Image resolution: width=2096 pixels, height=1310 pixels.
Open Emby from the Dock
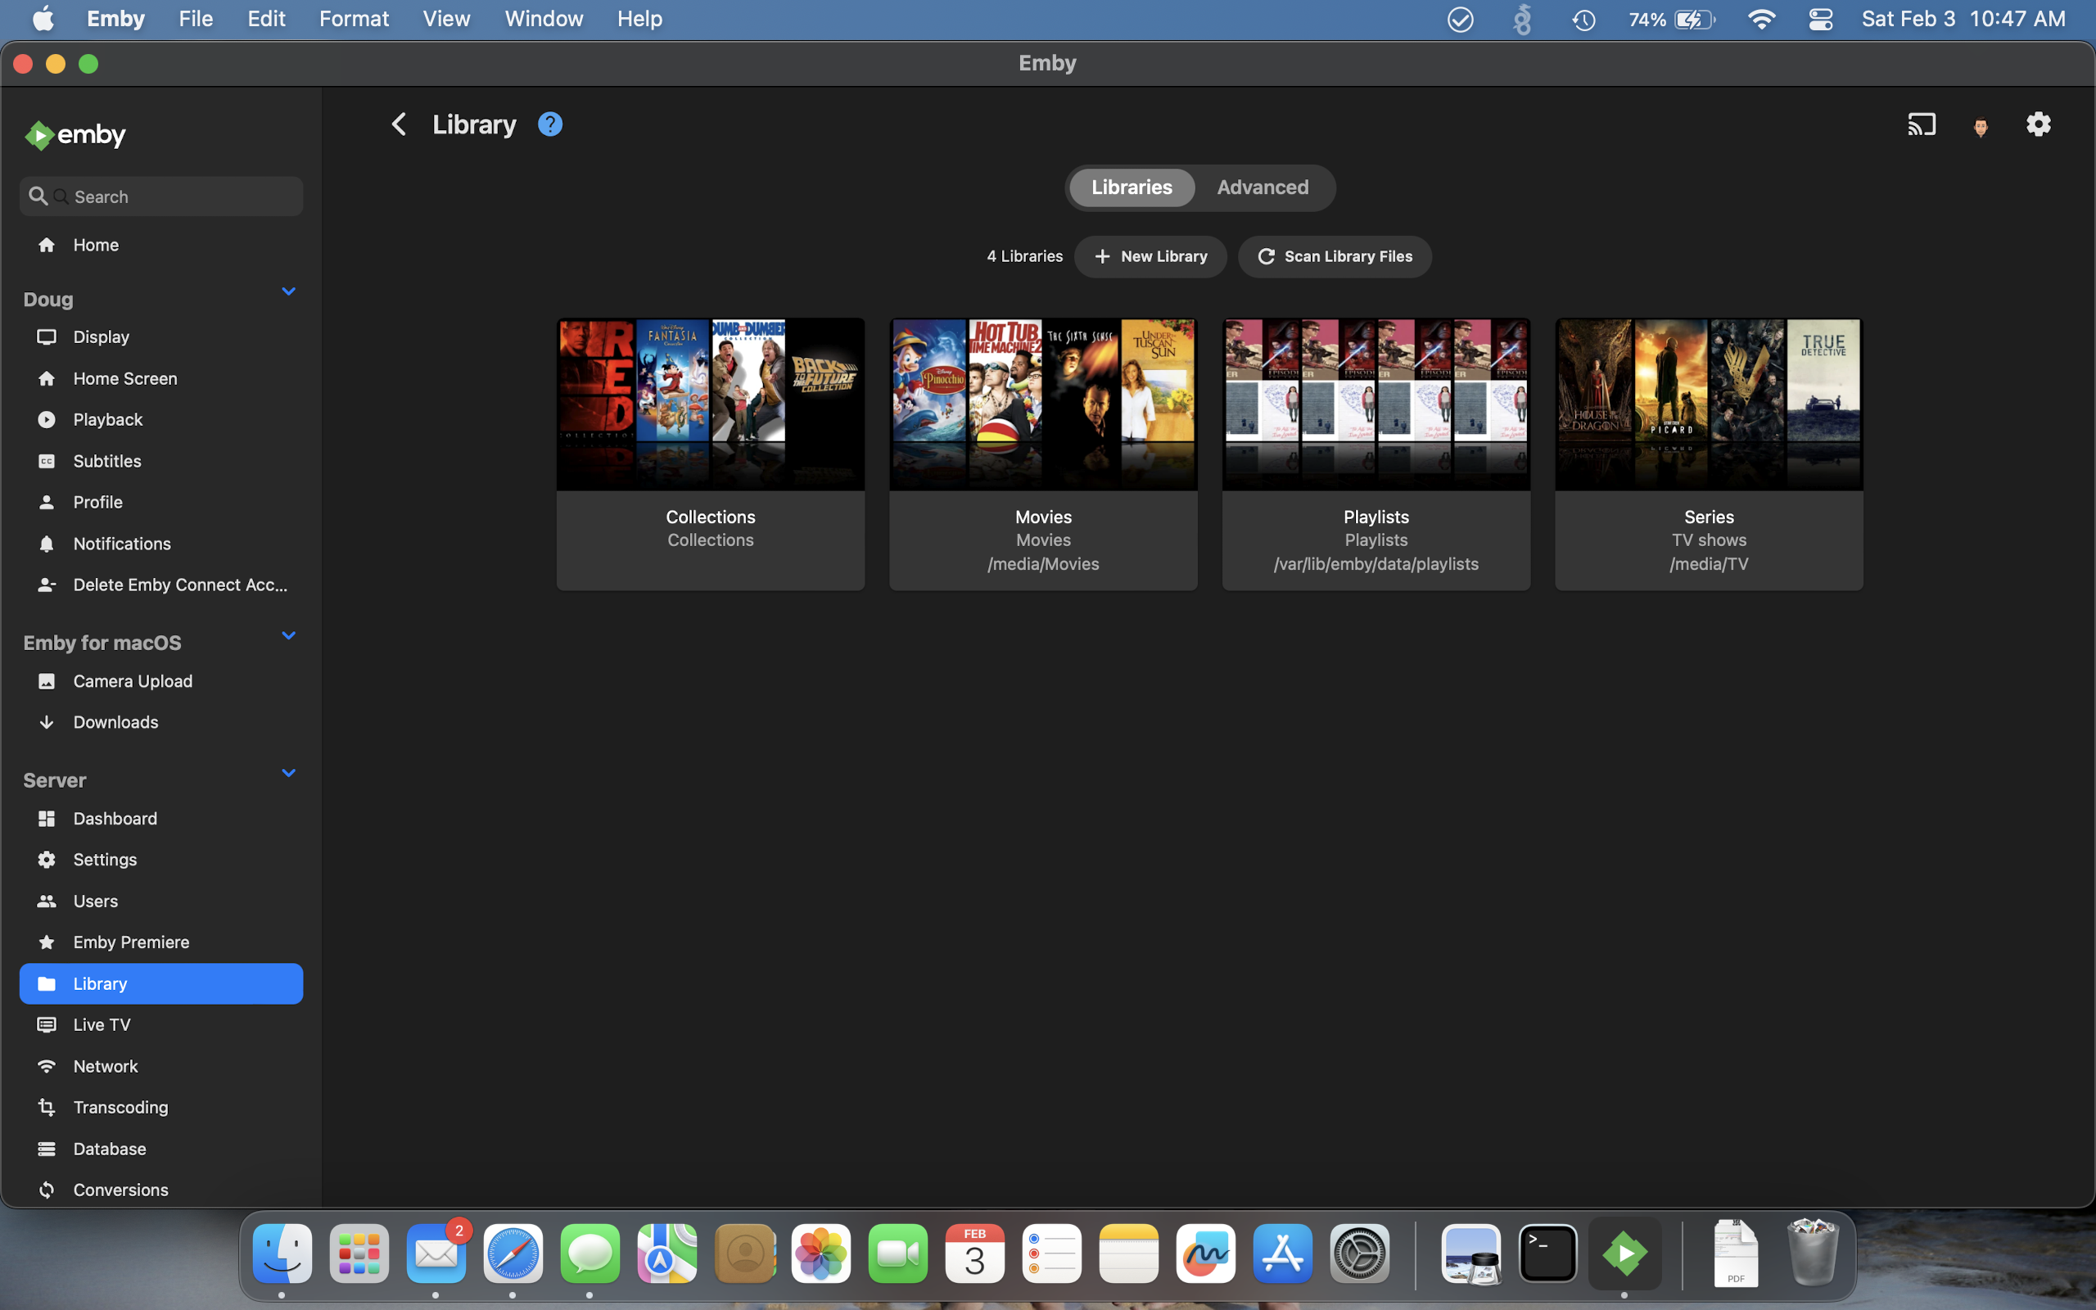click(1626, 1253)
